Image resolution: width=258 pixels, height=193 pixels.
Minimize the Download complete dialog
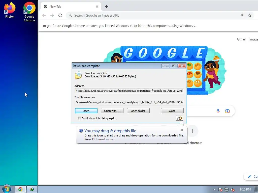click(165, 66)
